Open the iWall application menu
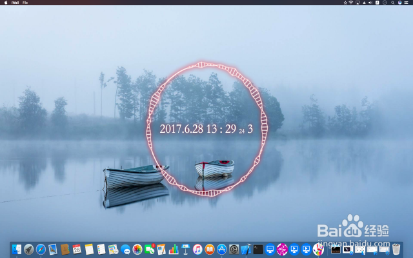 point(15,3)
